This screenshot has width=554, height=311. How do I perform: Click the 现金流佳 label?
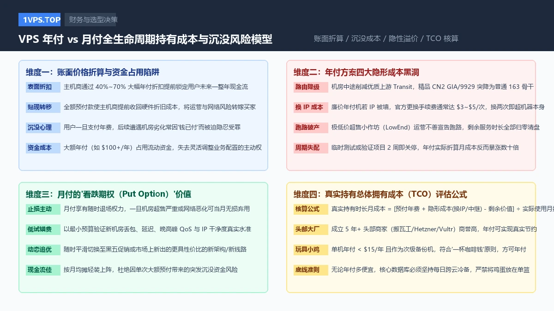point(43,270)
